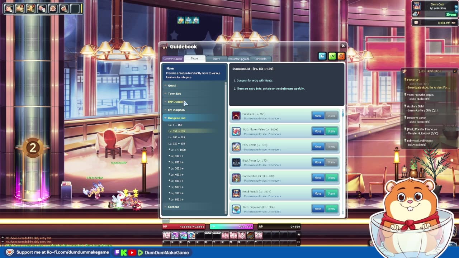Click the Black Tower dungeon icon
This screenshot has width=459, height=258.
tap(236, 162)
